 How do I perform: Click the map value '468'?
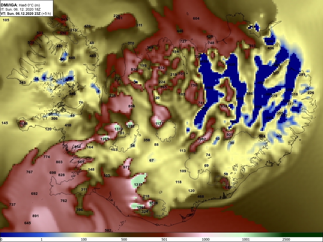201,197
